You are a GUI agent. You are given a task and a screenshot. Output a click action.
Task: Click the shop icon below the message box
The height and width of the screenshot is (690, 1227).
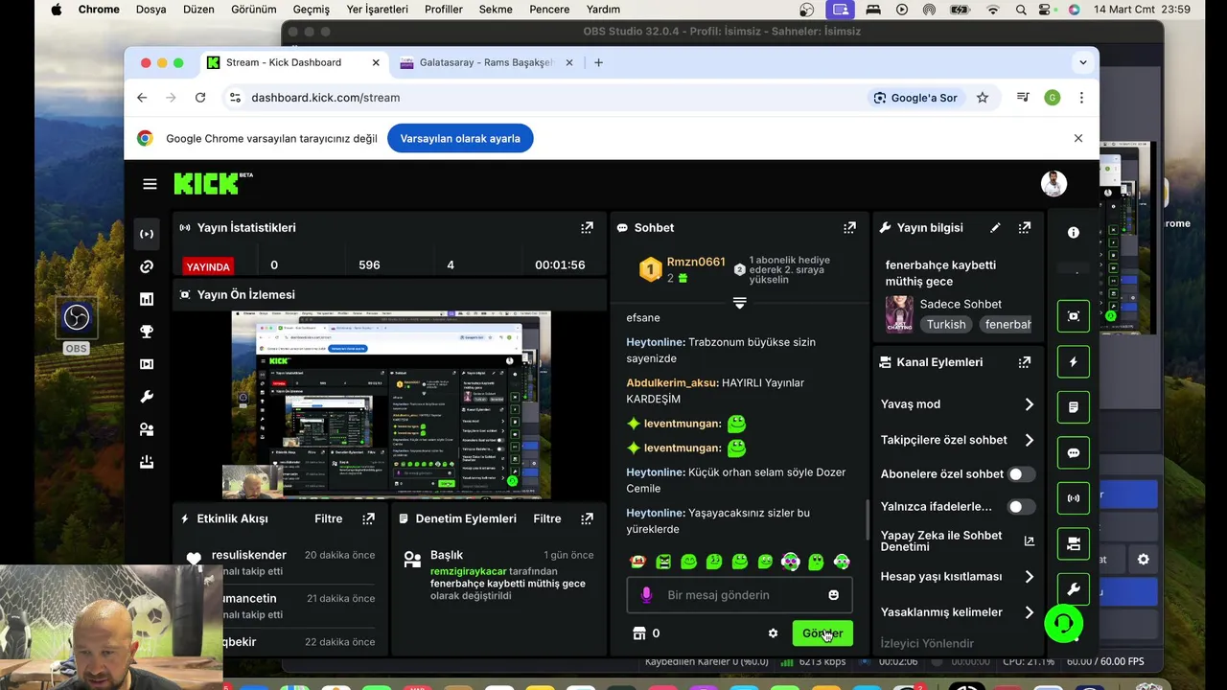(x=639, y=633)
